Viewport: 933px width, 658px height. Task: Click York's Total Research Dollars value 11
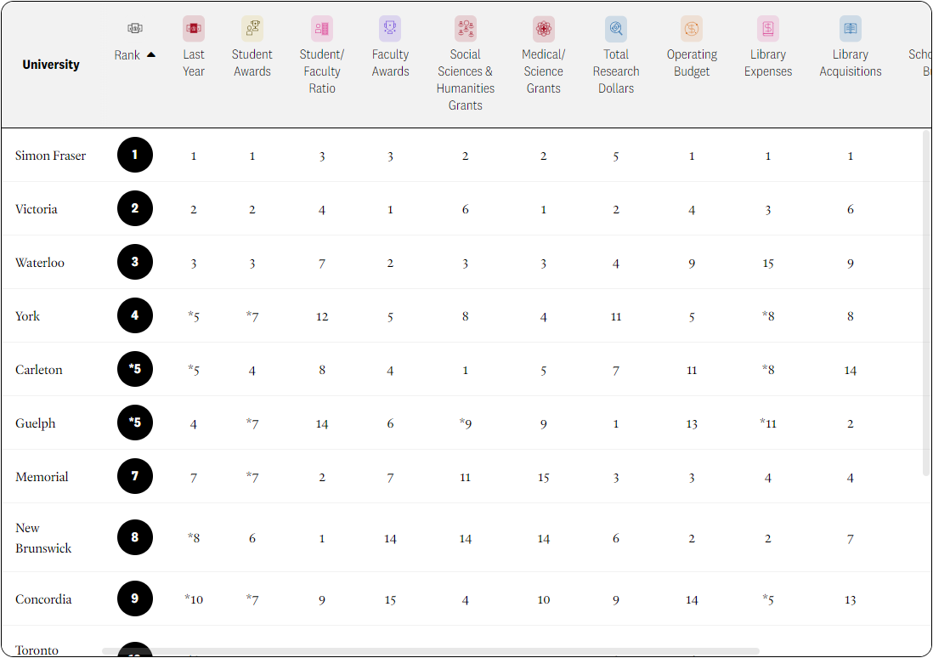[616, 317]
